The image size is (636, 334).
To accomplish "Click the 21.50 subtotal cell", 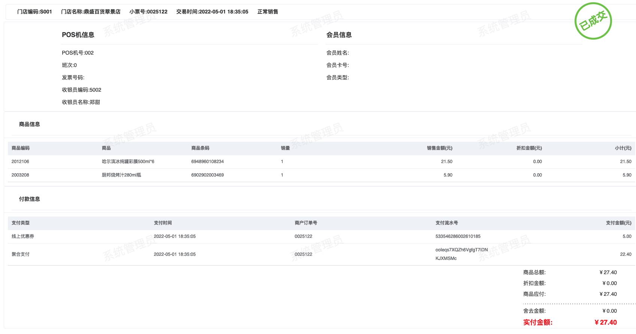I will pyautogui.click(x=626, y=162).
